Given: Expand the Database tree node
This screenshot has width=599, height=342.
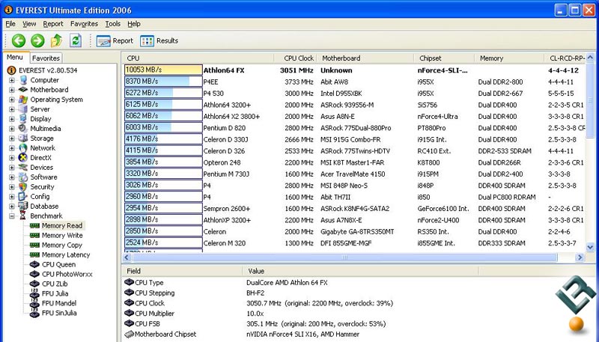Looking at the screenshot, I should 12,206.
